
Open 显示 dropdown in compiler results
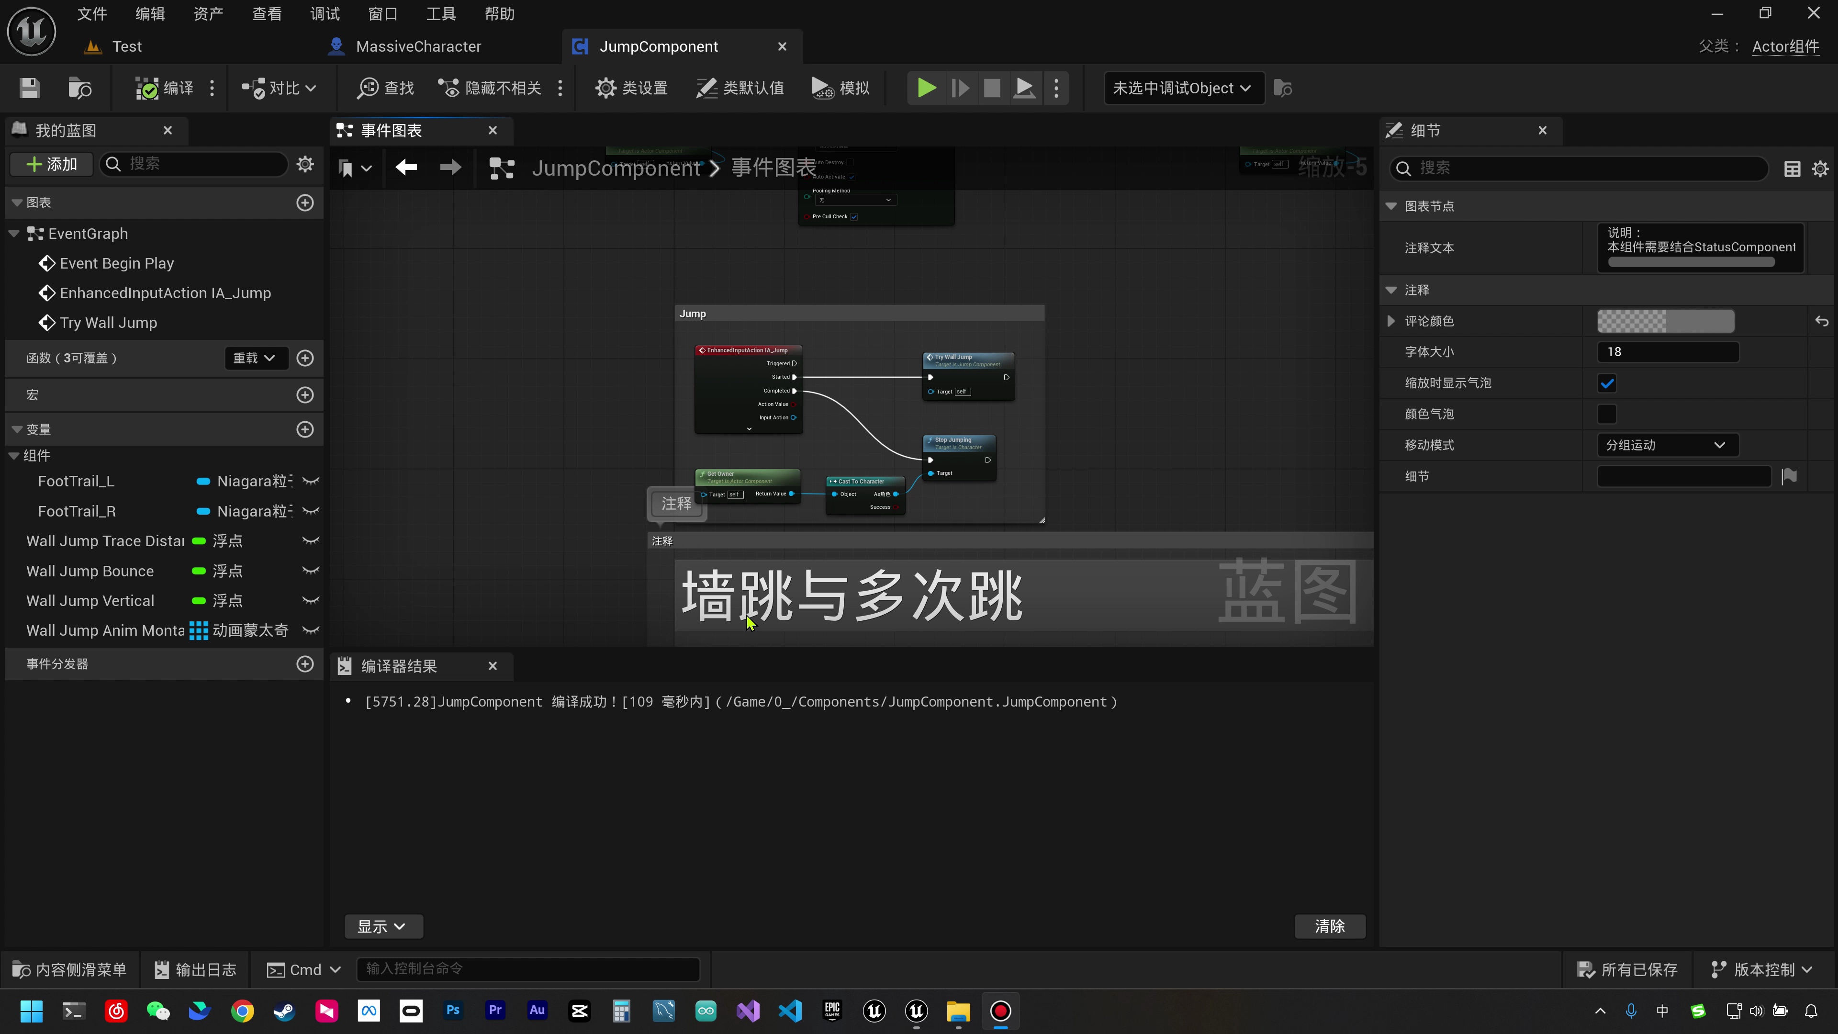[383, 926]
